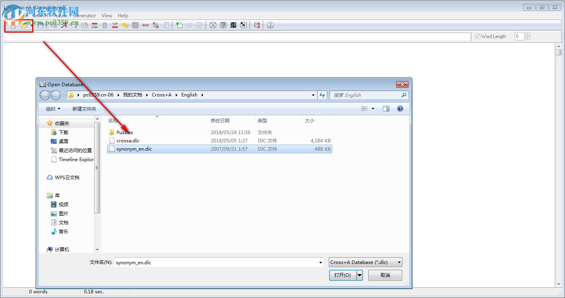
Task: Click the *? pattern search icon
Action: (x=84, y=25)
